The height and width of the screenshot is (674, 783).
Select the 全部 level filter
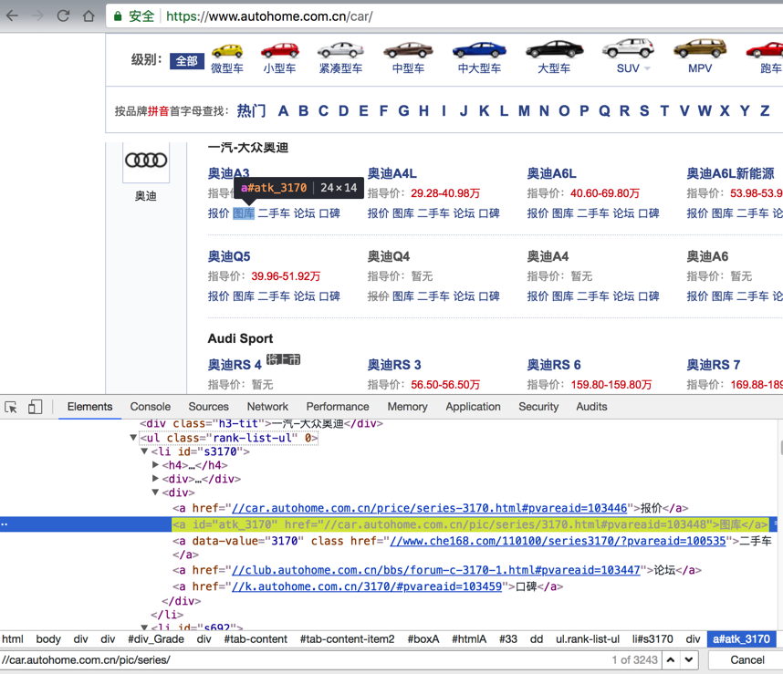(x=187, y=61)
